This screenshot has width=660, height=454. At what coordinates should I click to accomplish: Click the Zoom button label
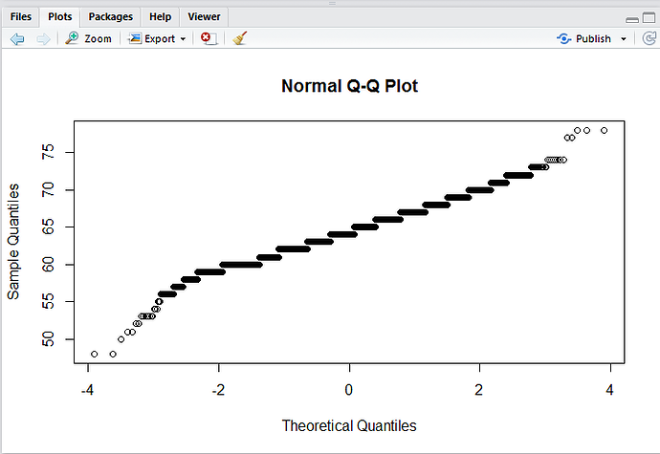98,39
